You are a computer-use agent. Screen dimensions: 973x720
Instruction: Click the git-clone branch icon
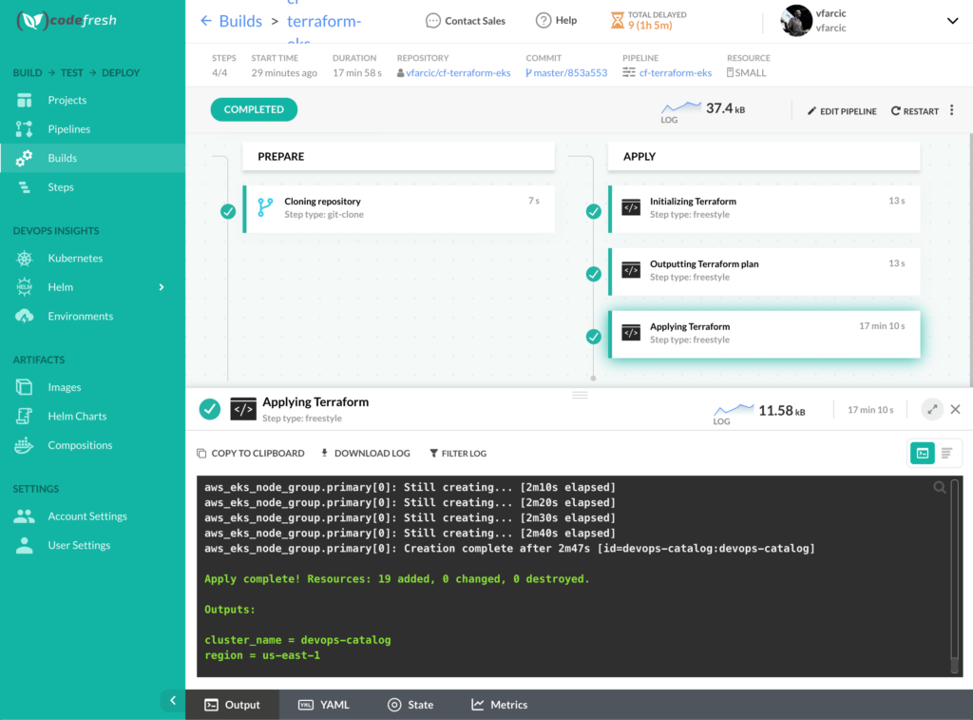pyautogui.click(x=266, y=207)
